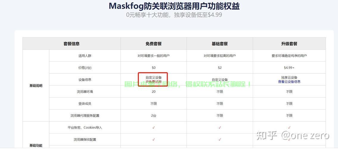Click 不限 for 登录成员 under 升级套餐
Screen dimensions: 338x149
point(289,104)
